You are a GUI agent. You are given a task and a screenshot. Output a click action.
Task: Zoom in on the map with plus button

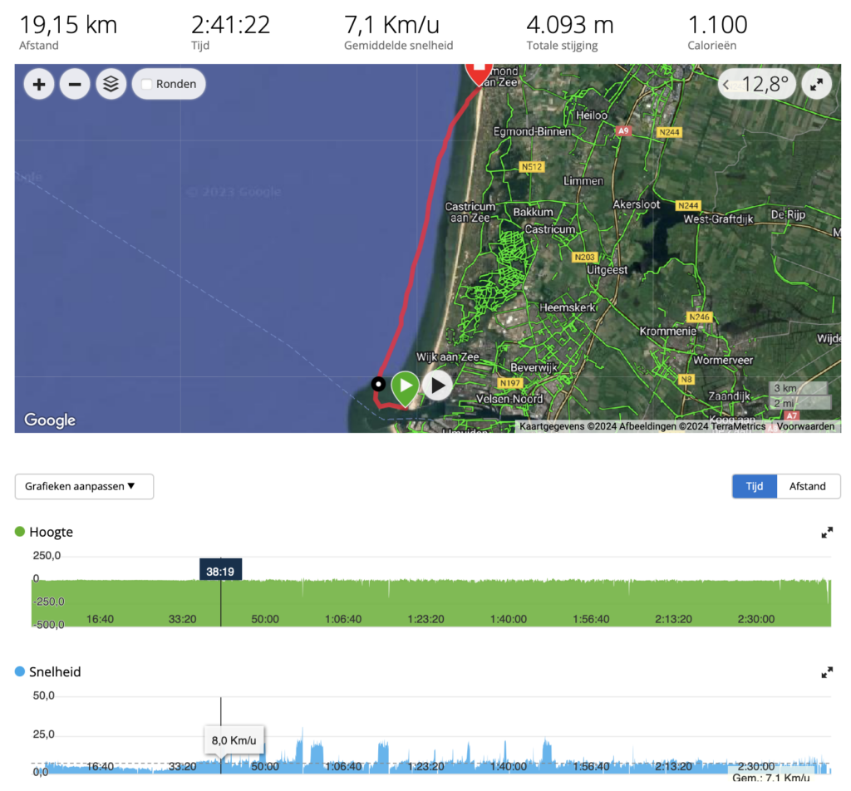(39, 84)
